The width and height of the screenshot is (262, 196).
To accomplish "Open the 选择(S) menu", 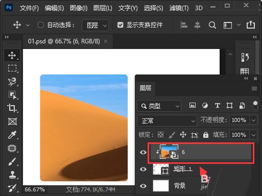I will (153, 8).
